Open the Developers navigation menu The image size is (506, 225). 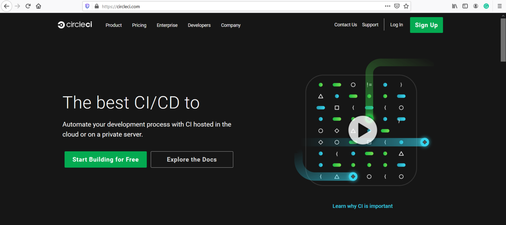[199, 25]
